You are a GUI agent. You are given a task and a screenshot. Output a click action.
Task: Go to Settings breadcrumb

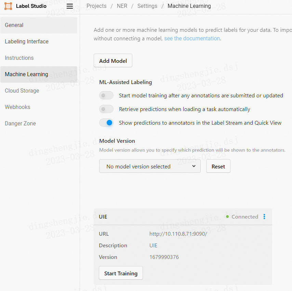[x=147, y=6]
